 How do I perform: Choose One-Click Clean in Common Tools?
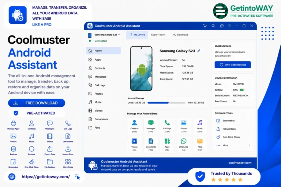[228, 137]
